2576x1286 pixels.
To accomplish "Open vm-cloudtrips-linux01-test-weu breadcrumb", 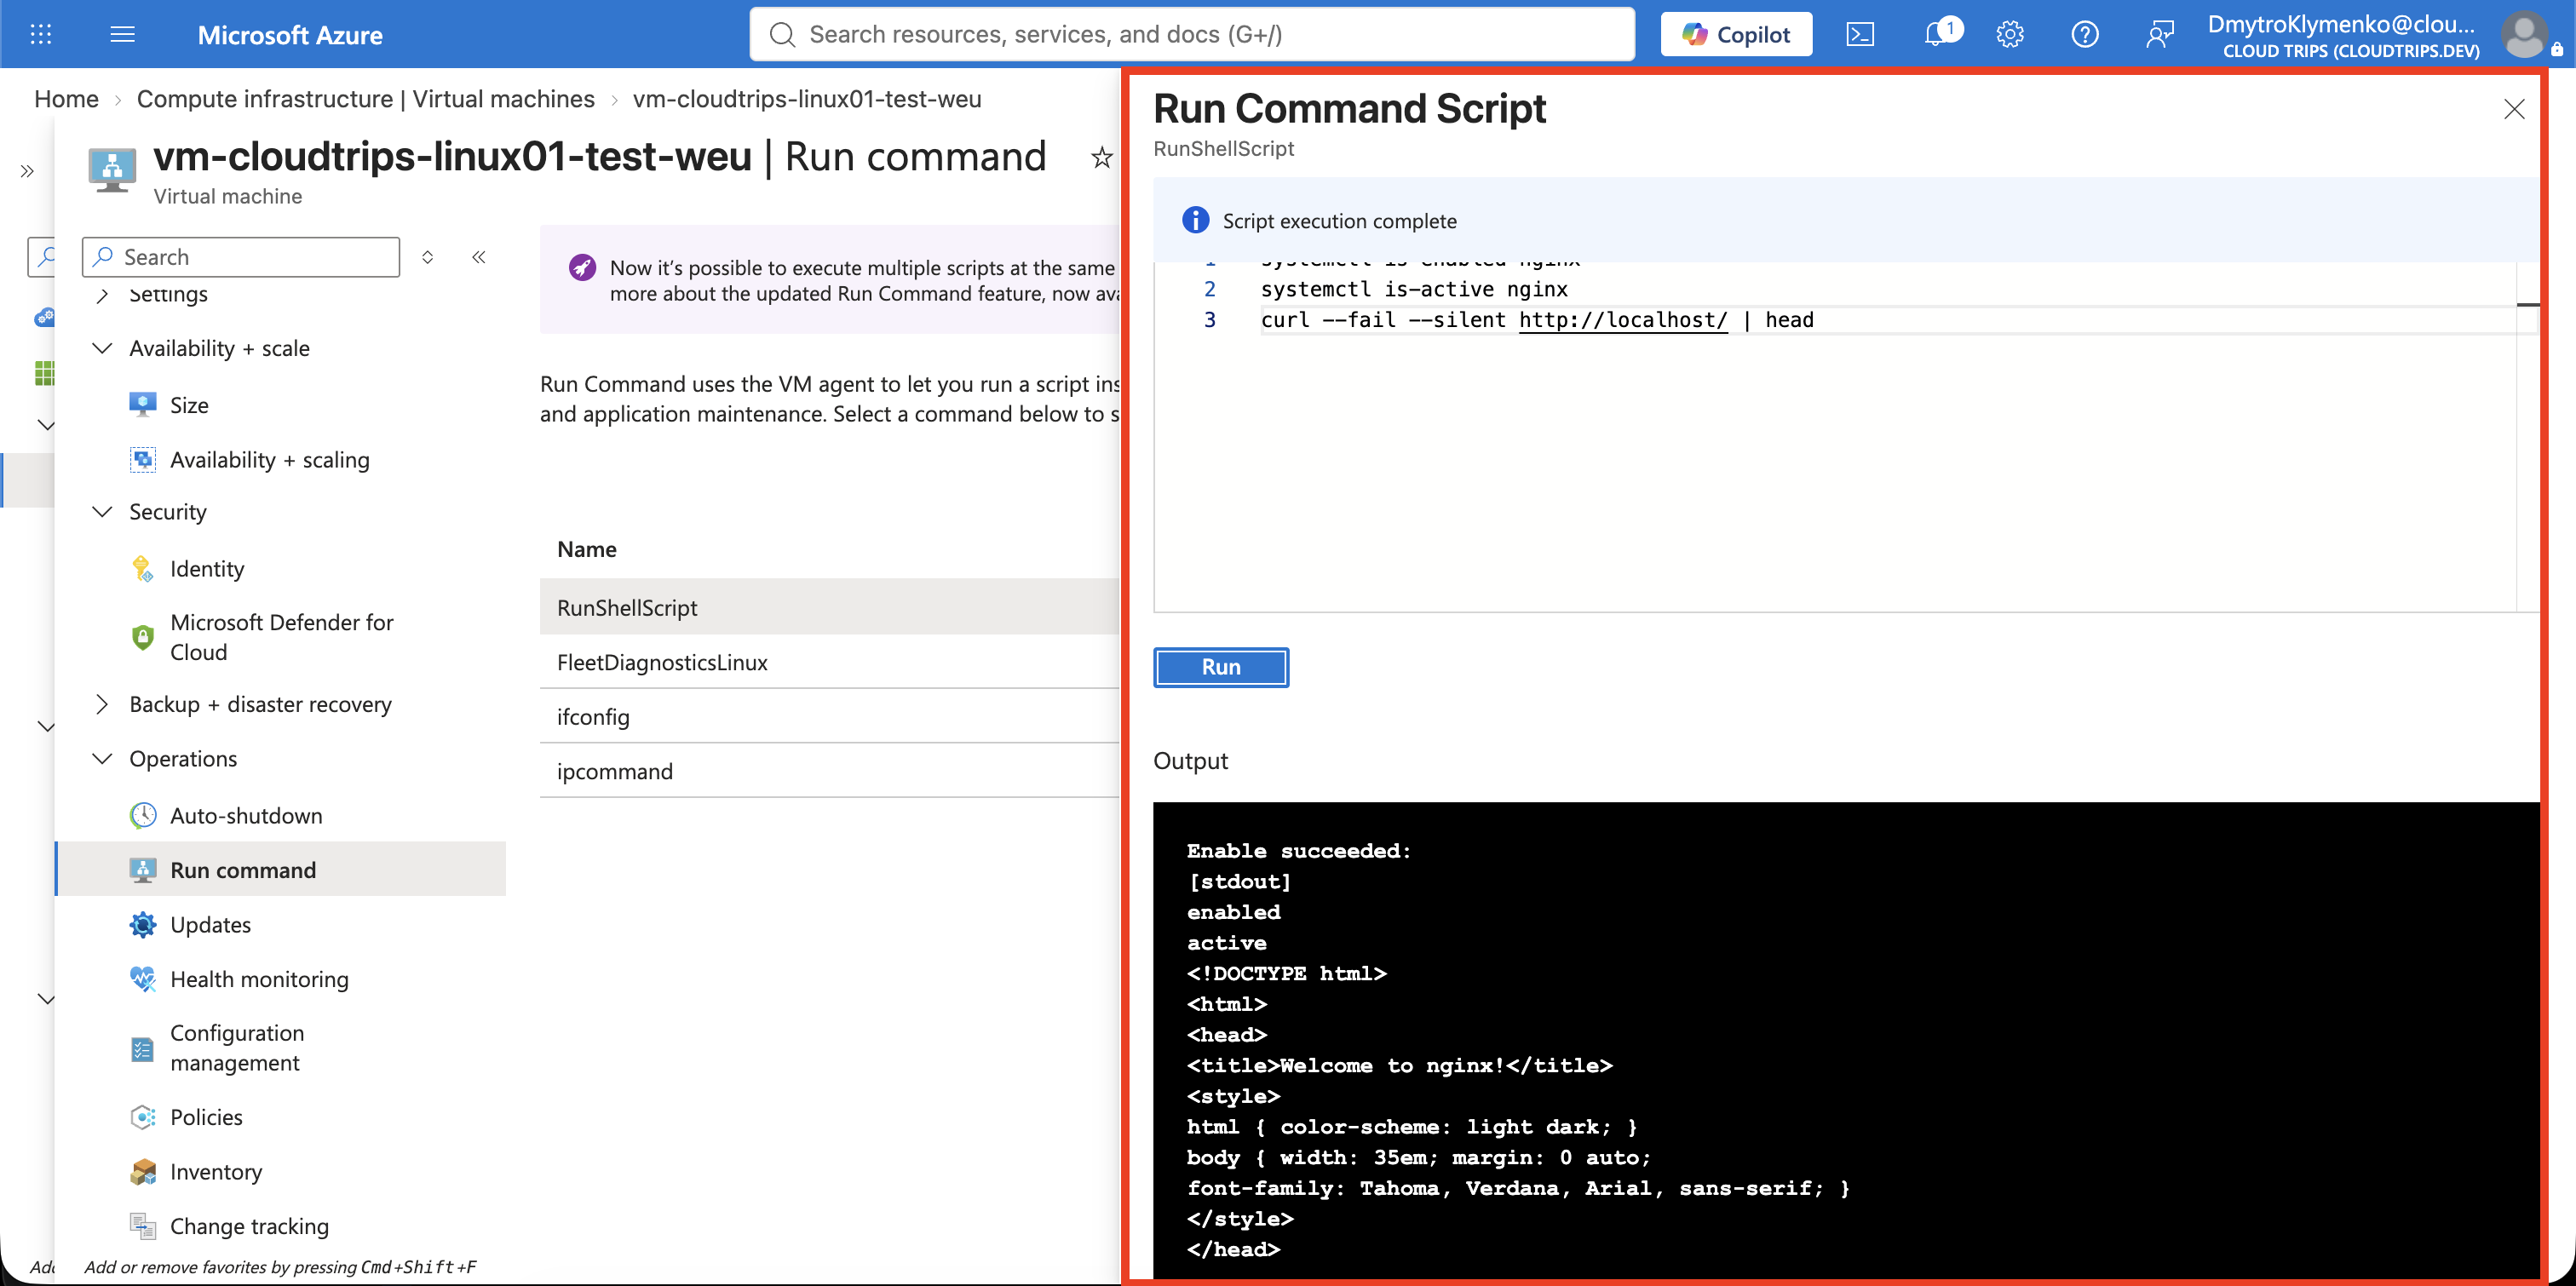I will pyautogui.click(x=807, y=99).
